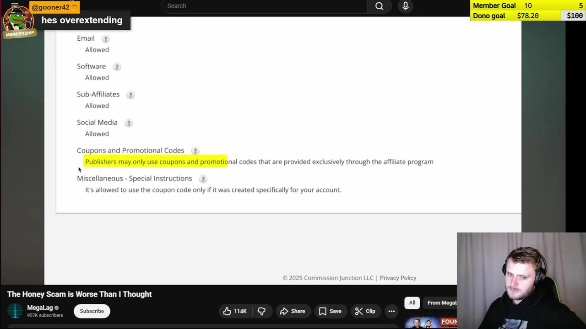Image resolution: width=586 pixels, height=329 pixels.
Task: Click the Member Goal overlay text
Action: click(494, 5)
